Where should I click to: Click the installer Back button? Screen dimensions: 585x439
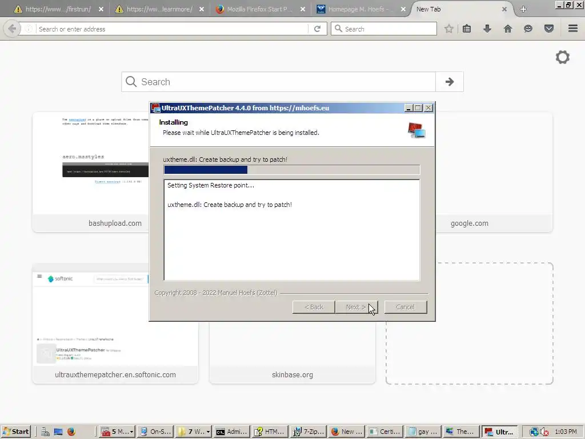click(314, 307)
